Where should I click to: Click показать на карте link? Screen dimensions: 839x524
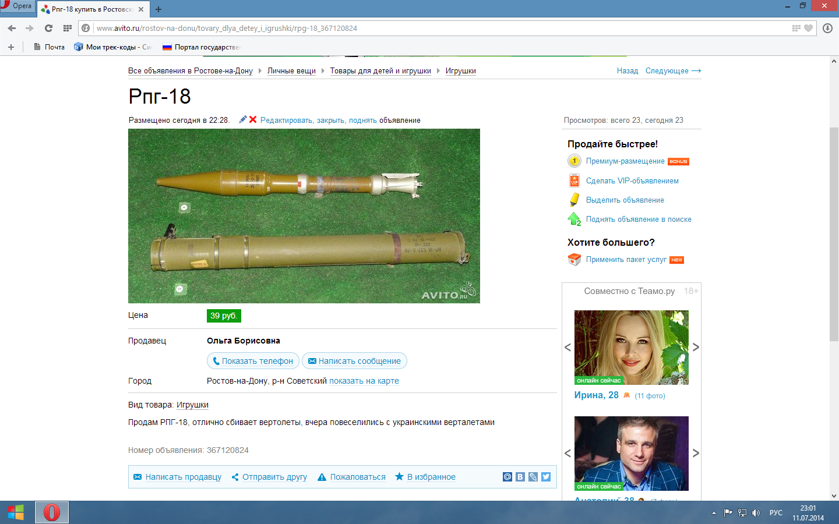tap(364, 381)
